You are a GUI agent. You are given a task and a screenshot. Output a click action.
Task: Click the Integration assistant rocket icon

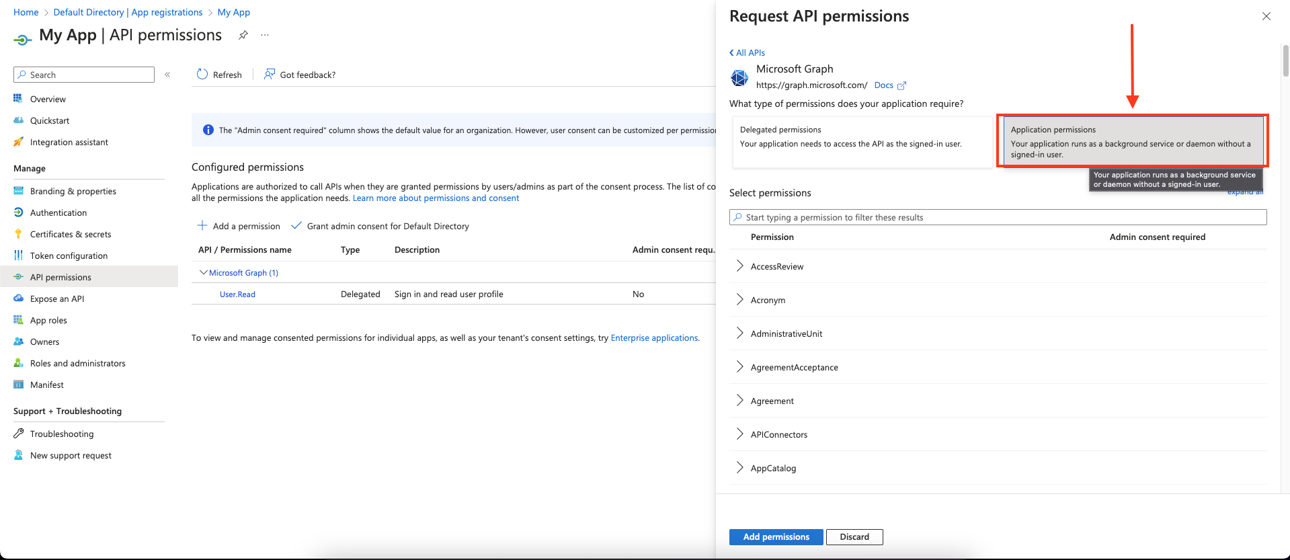coord(18,142)
